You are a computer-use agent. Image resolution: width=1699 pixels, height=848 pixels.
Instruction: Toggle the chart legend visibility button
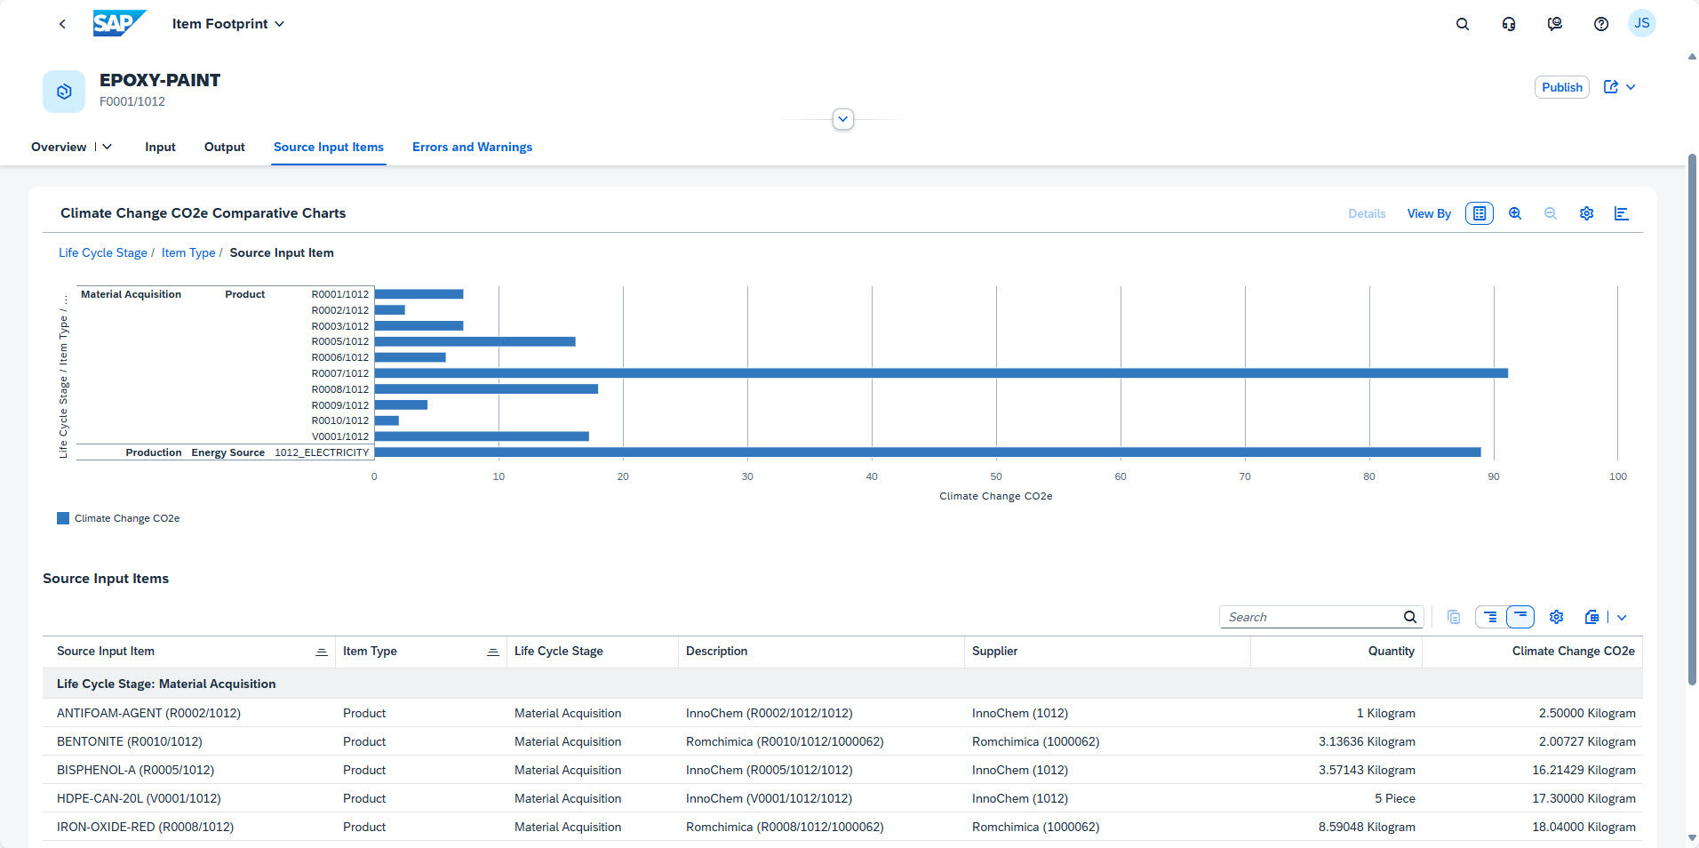pyautogui.click(x=1480, y=213)
